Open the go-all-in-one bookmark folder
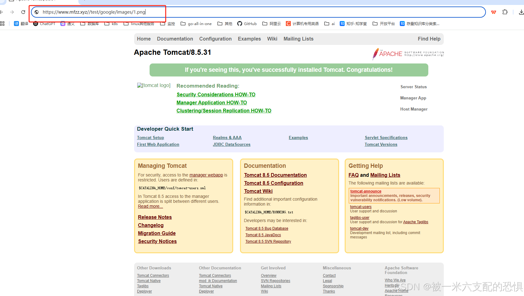Viewport: 524px width, 296px height. tap(196, 24)
